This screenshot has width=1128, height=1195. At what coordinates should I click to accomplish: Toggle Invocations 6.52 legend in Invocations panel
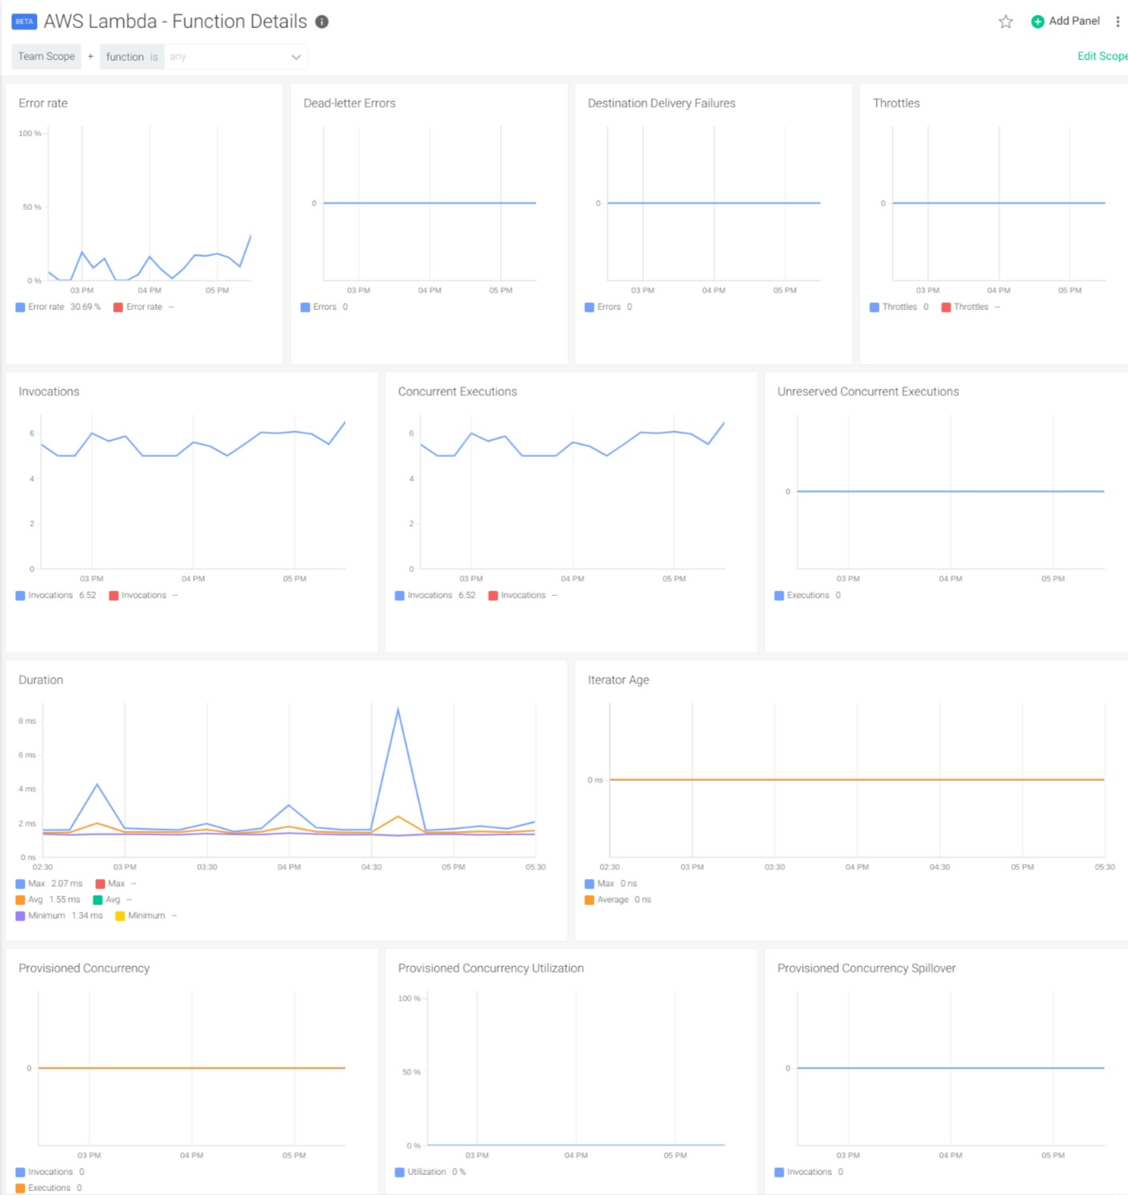coord(56,595)
